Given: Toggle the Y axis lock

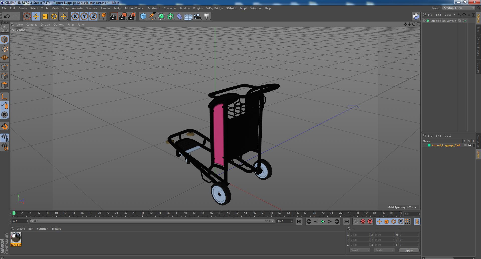Looking at the screenshot, I should point(84,17).
